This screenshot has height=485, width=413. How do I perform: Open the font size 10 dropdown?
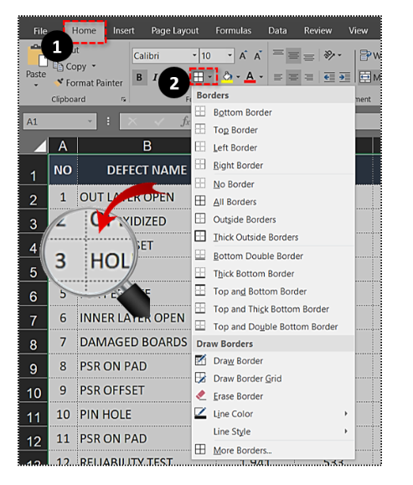click(230, 55)
